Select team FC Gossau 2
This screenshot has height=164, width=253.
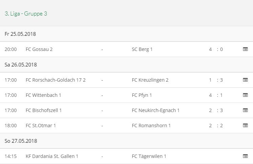39,49
